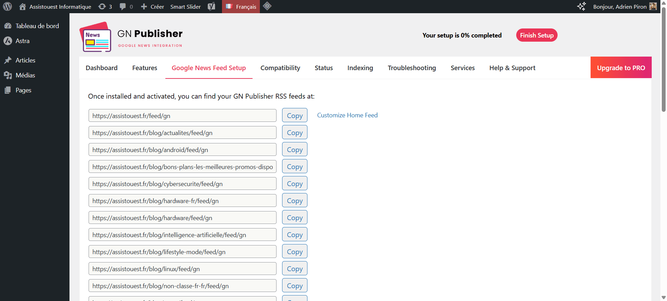Screen dimensions: 667x301
Task: Click the WordPress logo in admin bar
Action: point(7,7)
